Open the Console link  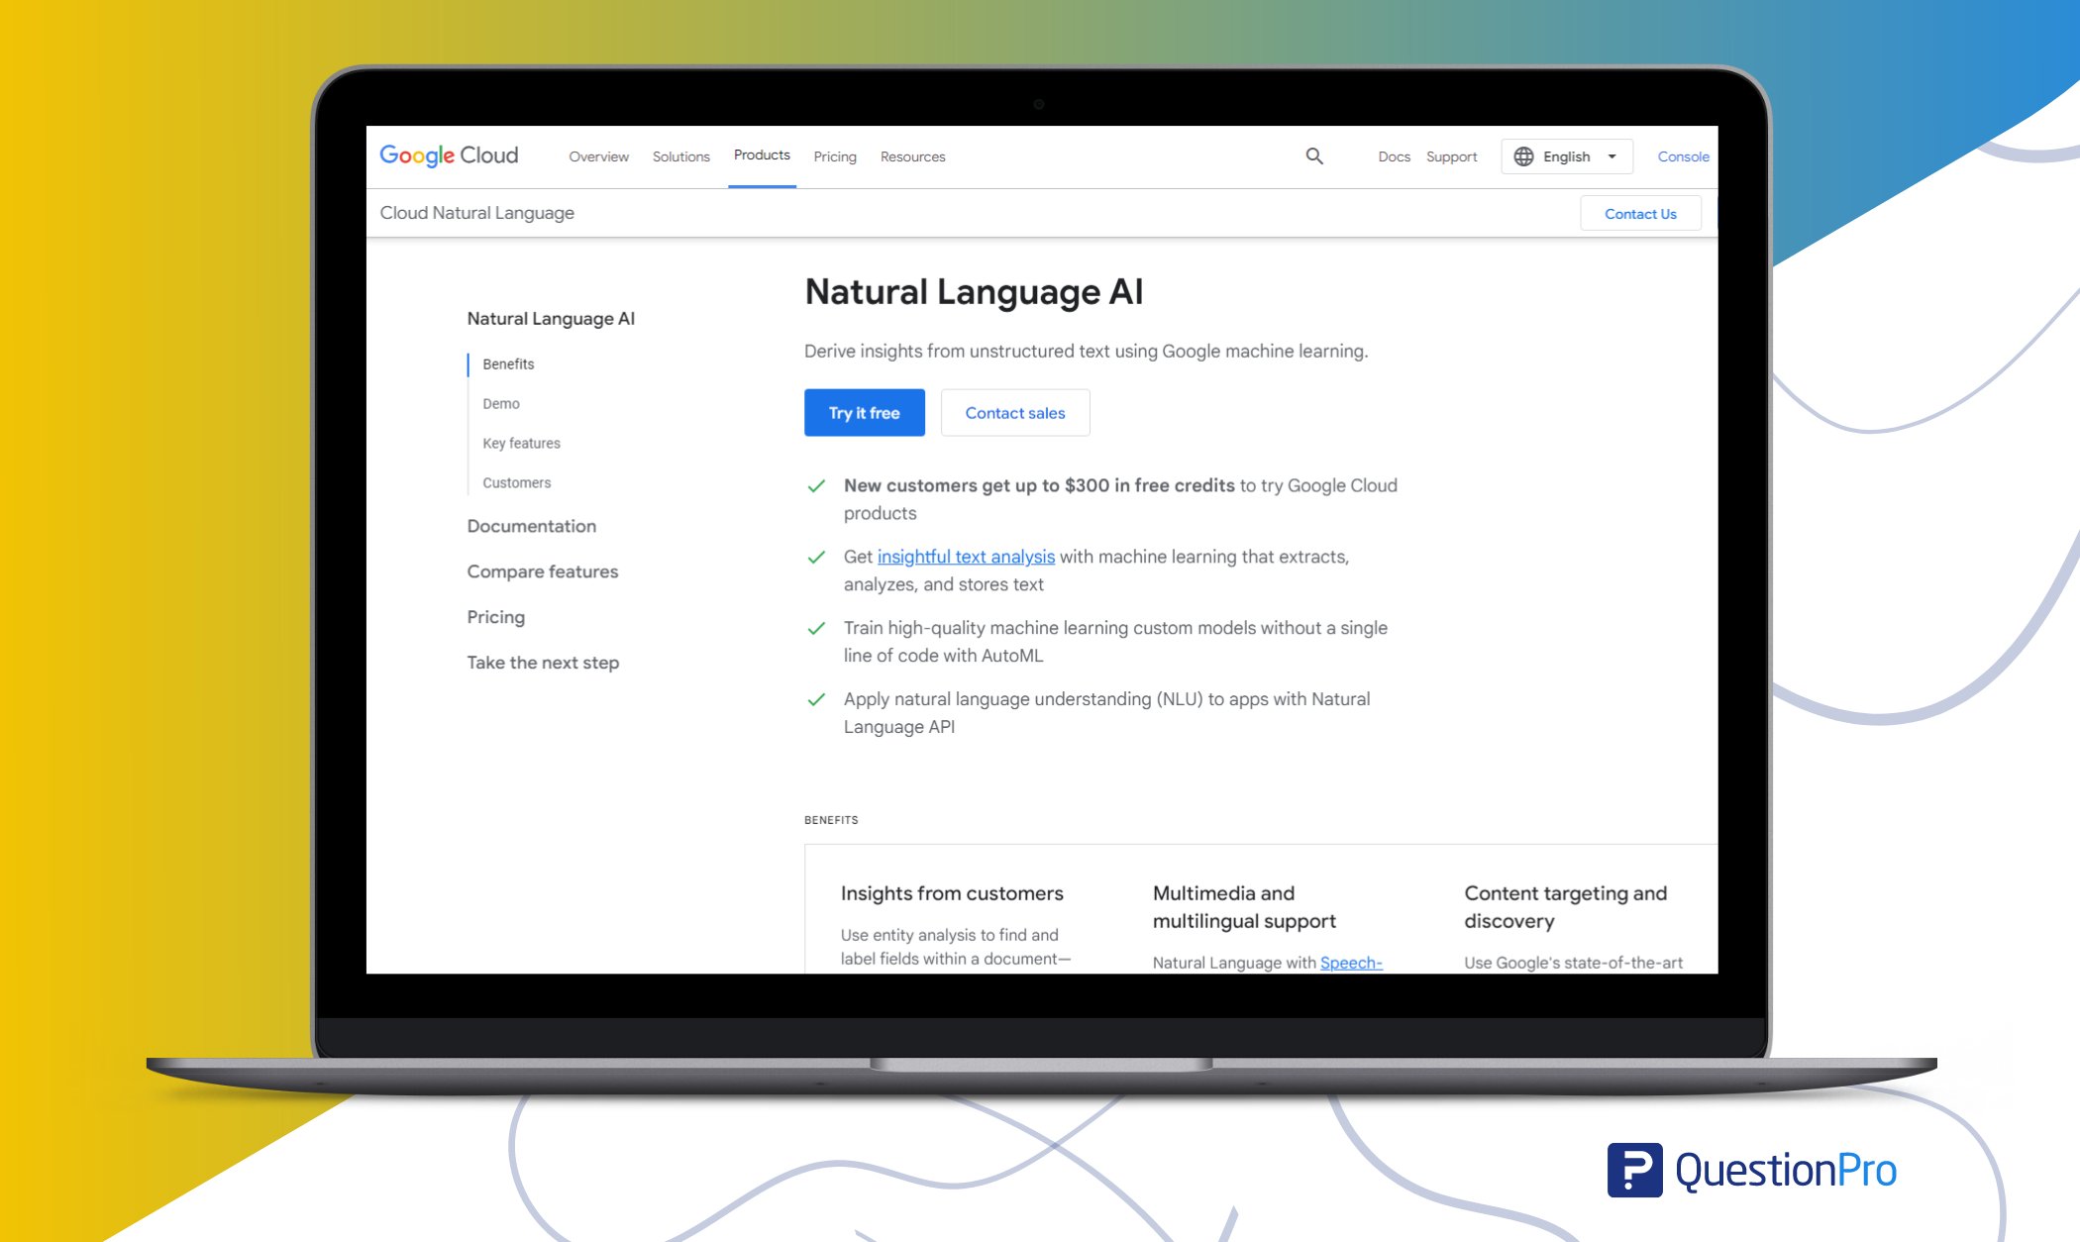point(1683,156)
